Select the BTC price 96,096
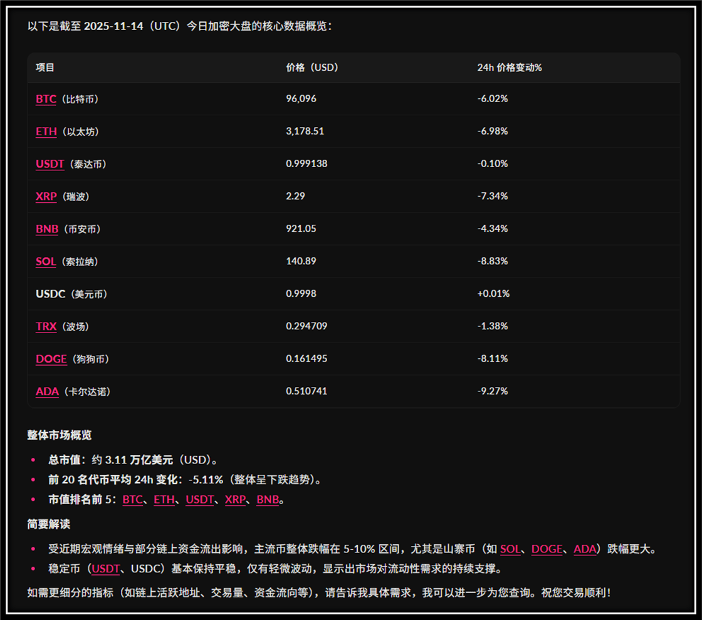This screenshot has width=702, height=620. point(301,98)
